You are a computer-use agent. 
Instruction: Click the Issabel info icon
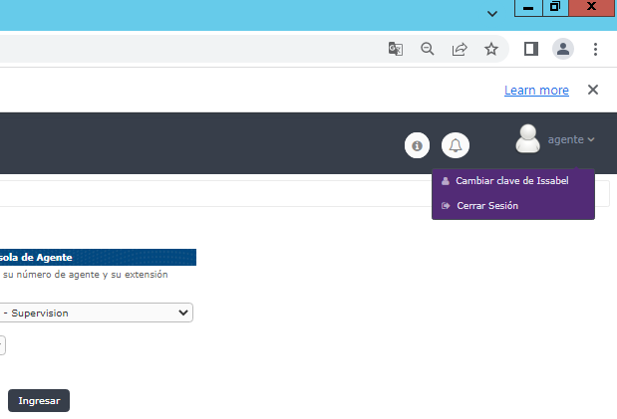point(417,145)
